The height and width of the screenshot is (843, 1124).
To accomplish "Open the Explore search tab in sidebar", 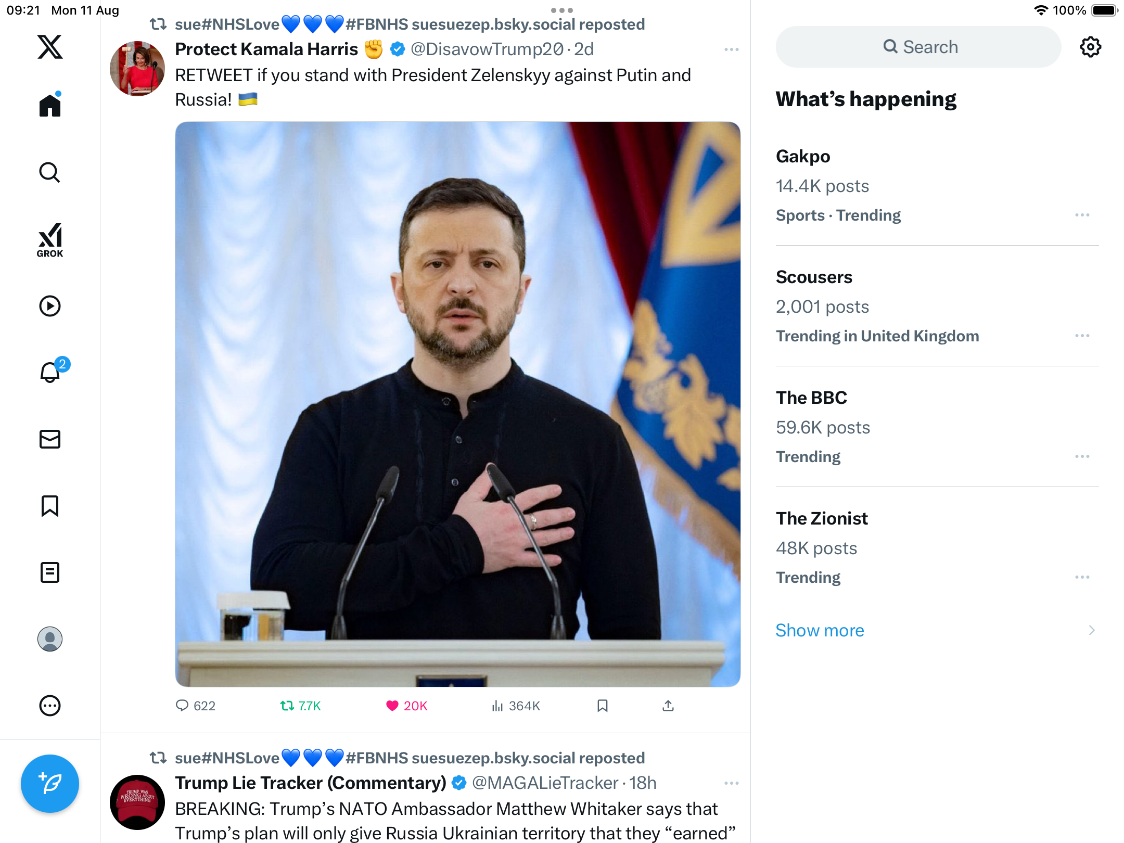I will [50, 172].
